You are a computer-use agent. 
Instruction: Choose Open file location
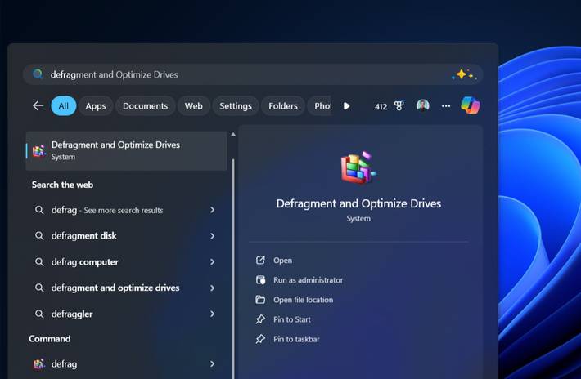click(x=303, y=300)
